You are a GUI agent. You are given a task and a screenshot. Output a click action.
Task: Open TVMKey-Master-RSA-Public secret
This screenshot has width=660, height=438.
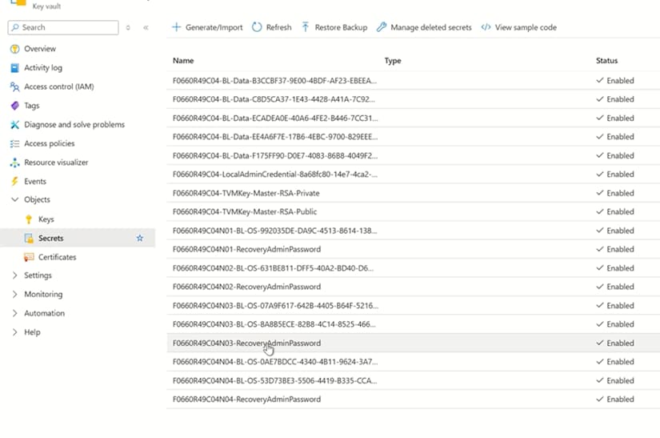[245, 212]
